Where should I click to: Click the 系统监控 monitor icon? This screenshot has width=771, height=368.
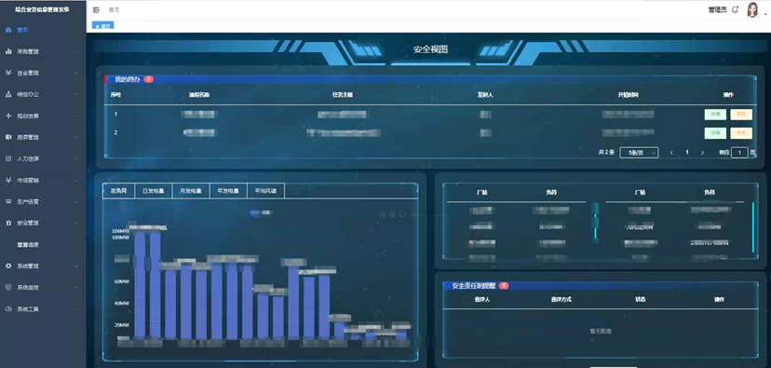point(8,287)
